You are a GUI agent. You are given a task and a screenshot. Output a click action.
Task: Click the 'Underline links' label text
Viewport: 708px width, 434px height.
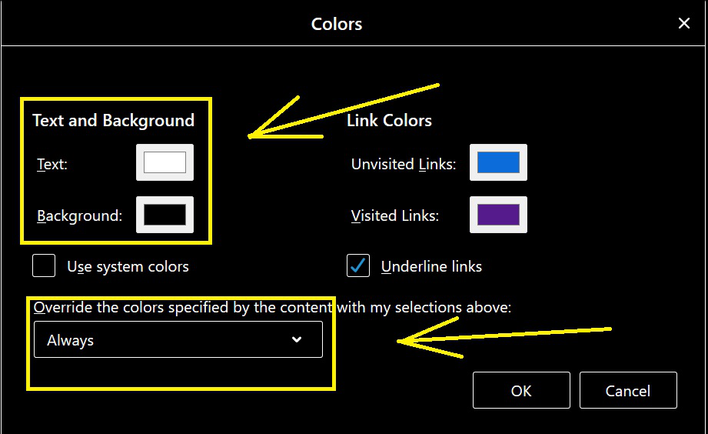[x=431, y=267]
